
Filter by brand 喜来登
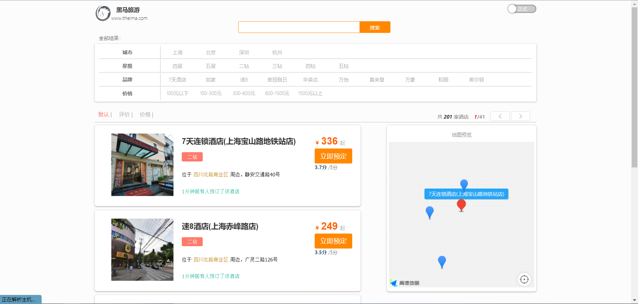(x=377, y=80)
